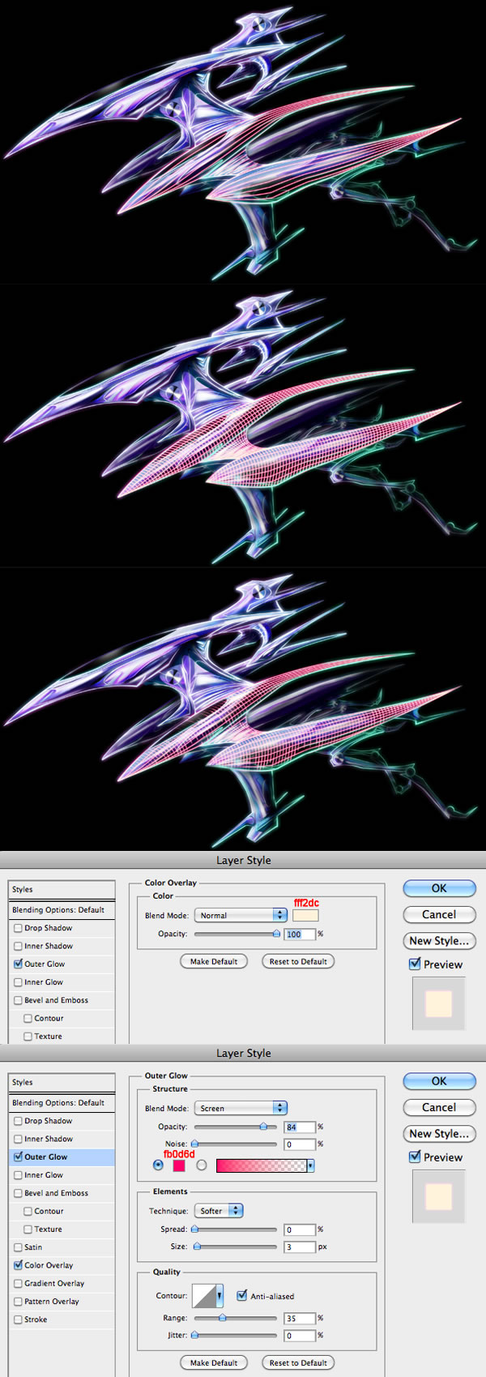Enable Inner Shadow in Color Overlay dialog
Image resolution: width=486 pixels, height=1377 pixels.
18,946
